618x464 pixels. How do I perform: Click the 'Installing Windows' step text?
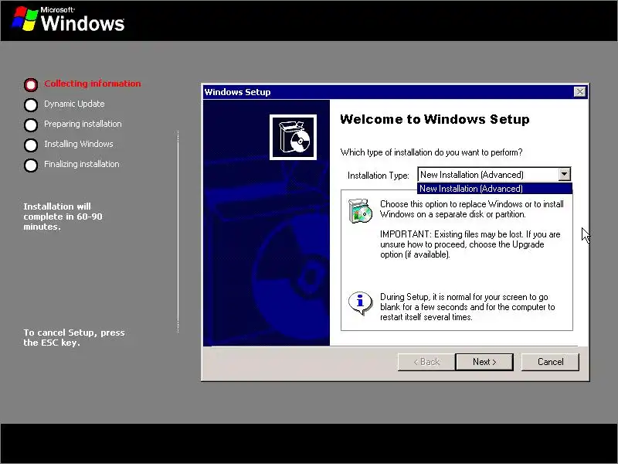pyautogui.click(x=79, y=144)
